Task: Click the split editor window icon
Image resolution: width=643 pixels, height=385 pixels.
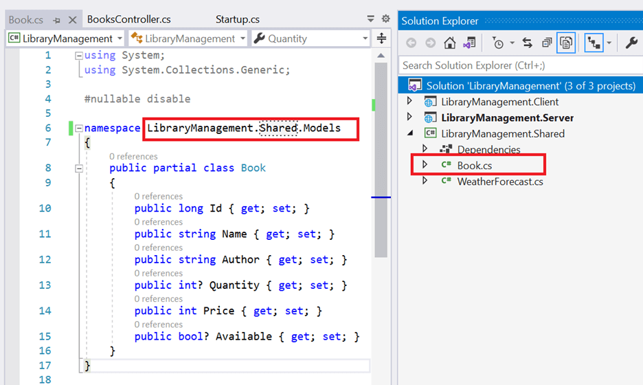Action: pyautogui.click(x=383, y=38)
